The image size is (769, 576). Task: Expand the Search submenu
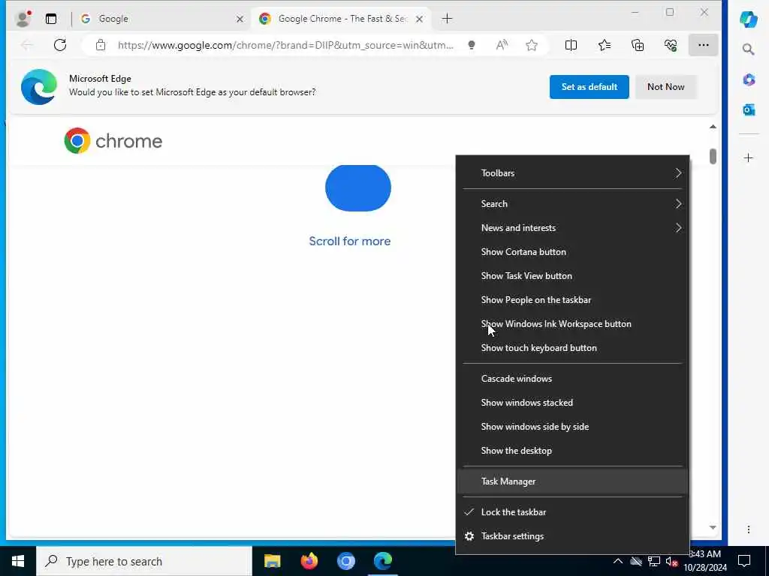(x=572, y=204)
